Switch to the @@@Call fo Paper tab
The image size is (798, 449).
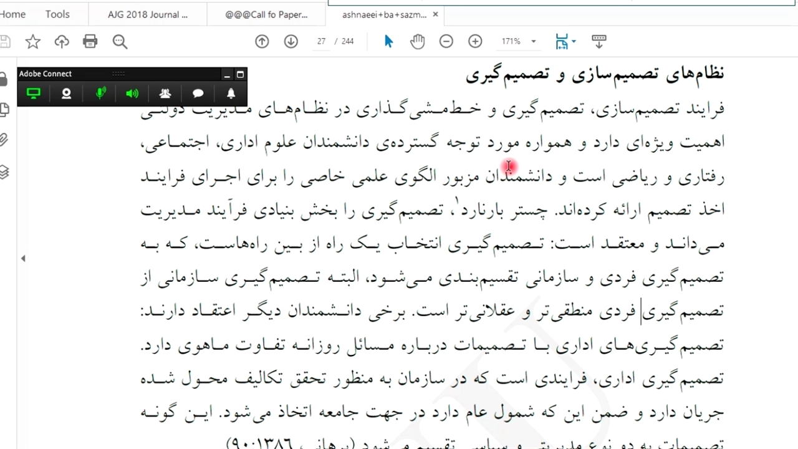[266, 14]
